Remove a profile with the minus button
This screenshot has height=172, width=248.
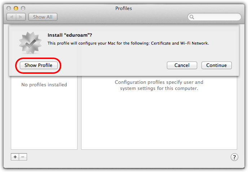tap(23, 157)
